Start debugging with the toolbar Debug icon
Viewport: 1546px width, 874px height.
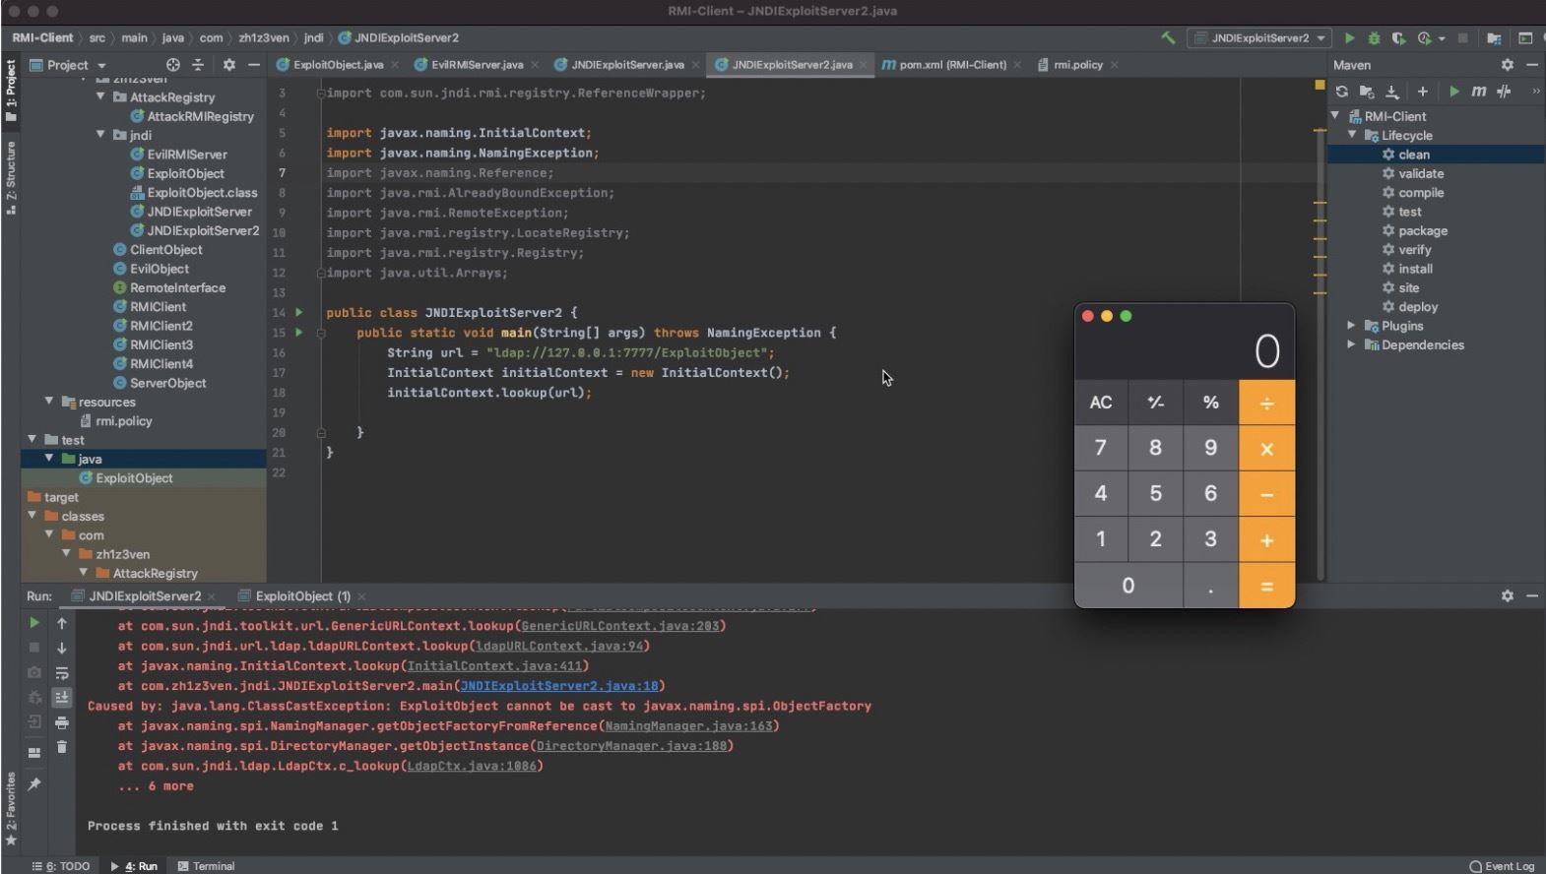coord(1374,38)
